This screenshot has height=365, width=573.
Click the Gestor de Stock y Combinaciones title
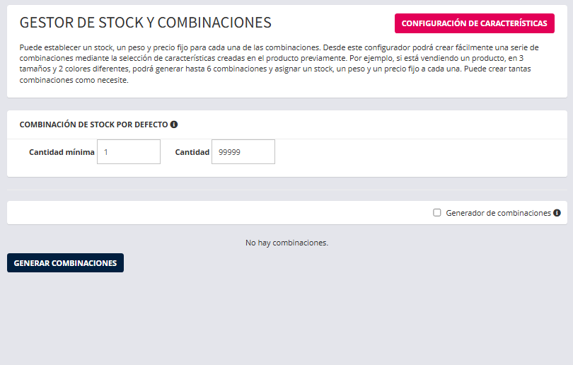[x=145, y=23]
